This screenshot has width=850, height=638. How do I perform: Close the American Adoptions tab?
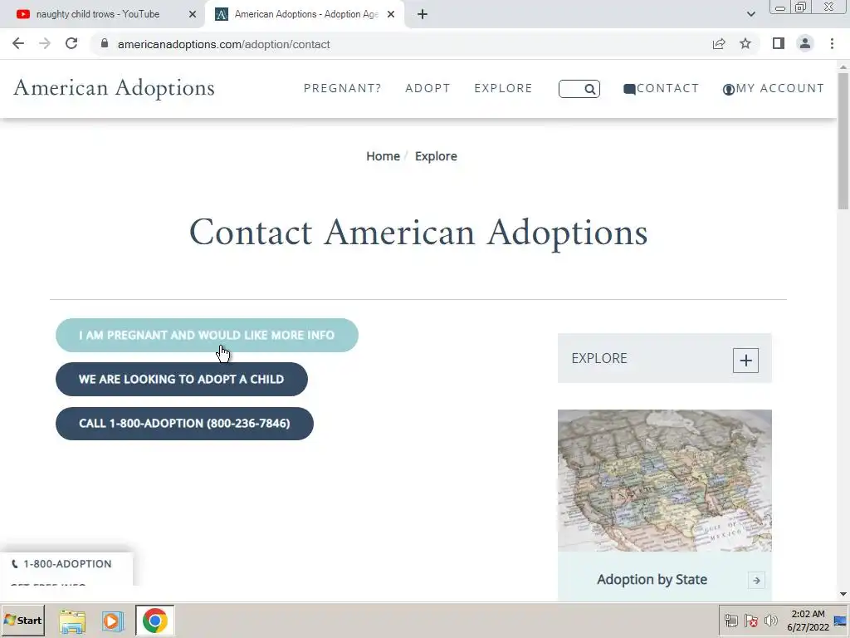point(391,15)
